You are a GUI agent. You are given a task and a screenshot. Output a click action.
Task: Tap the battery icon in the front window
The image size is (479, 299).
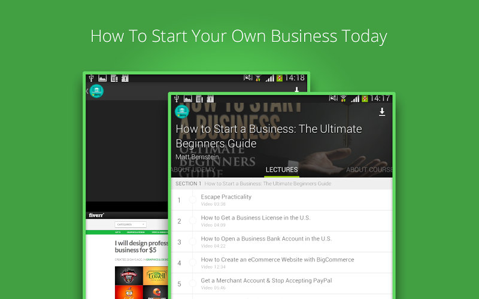(x=365, y=99)
